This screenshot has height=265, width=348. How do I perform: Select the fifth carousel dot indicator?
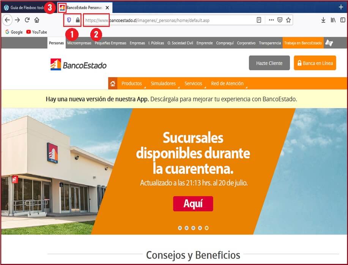pos(206,228)
